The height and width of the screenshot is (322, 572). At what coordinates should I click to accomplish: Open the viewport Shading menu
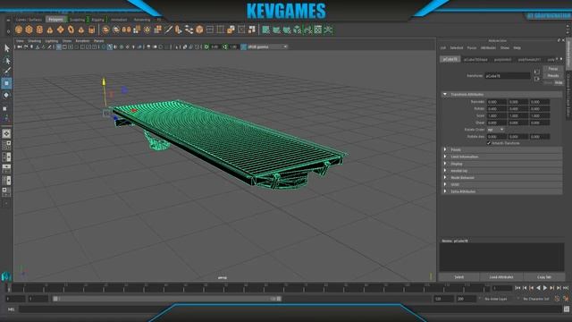coord(34,41)
